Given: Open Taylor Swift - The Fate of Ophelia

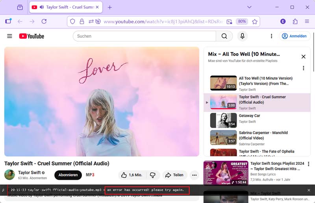Looking at the screenshot, I should (x=257, y=152).
